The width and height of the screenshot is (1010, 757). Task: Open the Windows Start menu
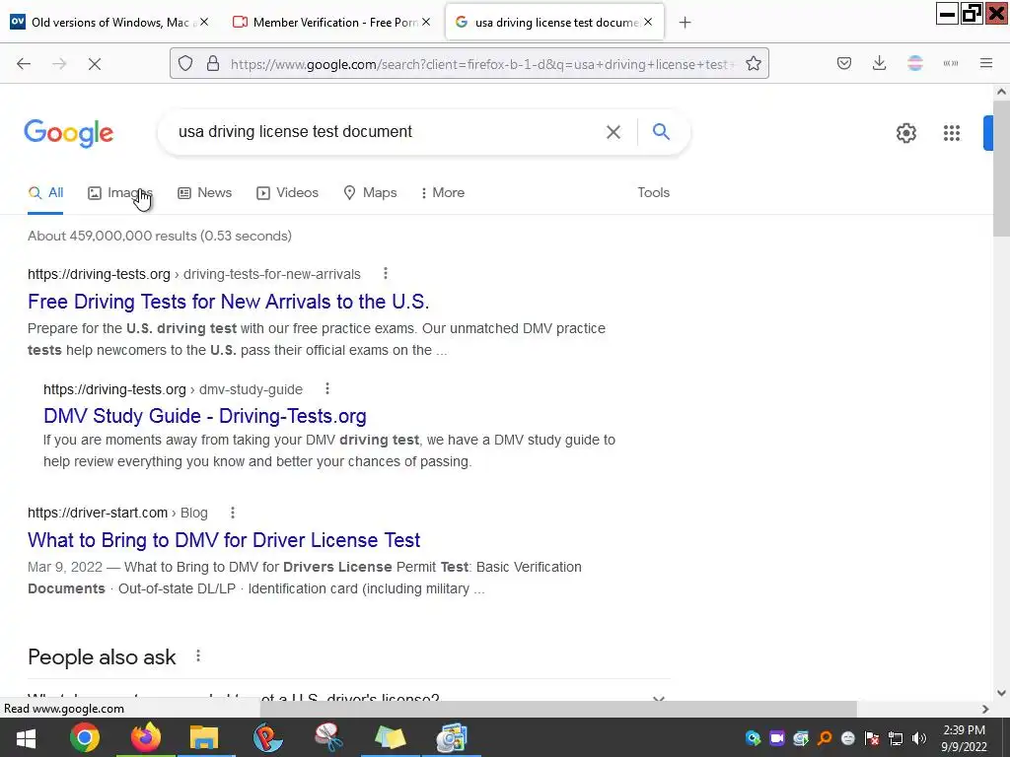click(26, 737)
